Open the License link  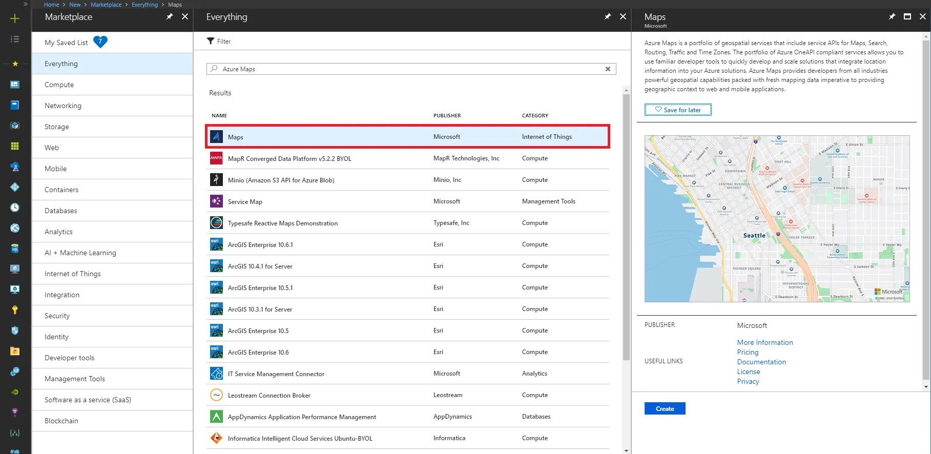click(x=749, y=372)
